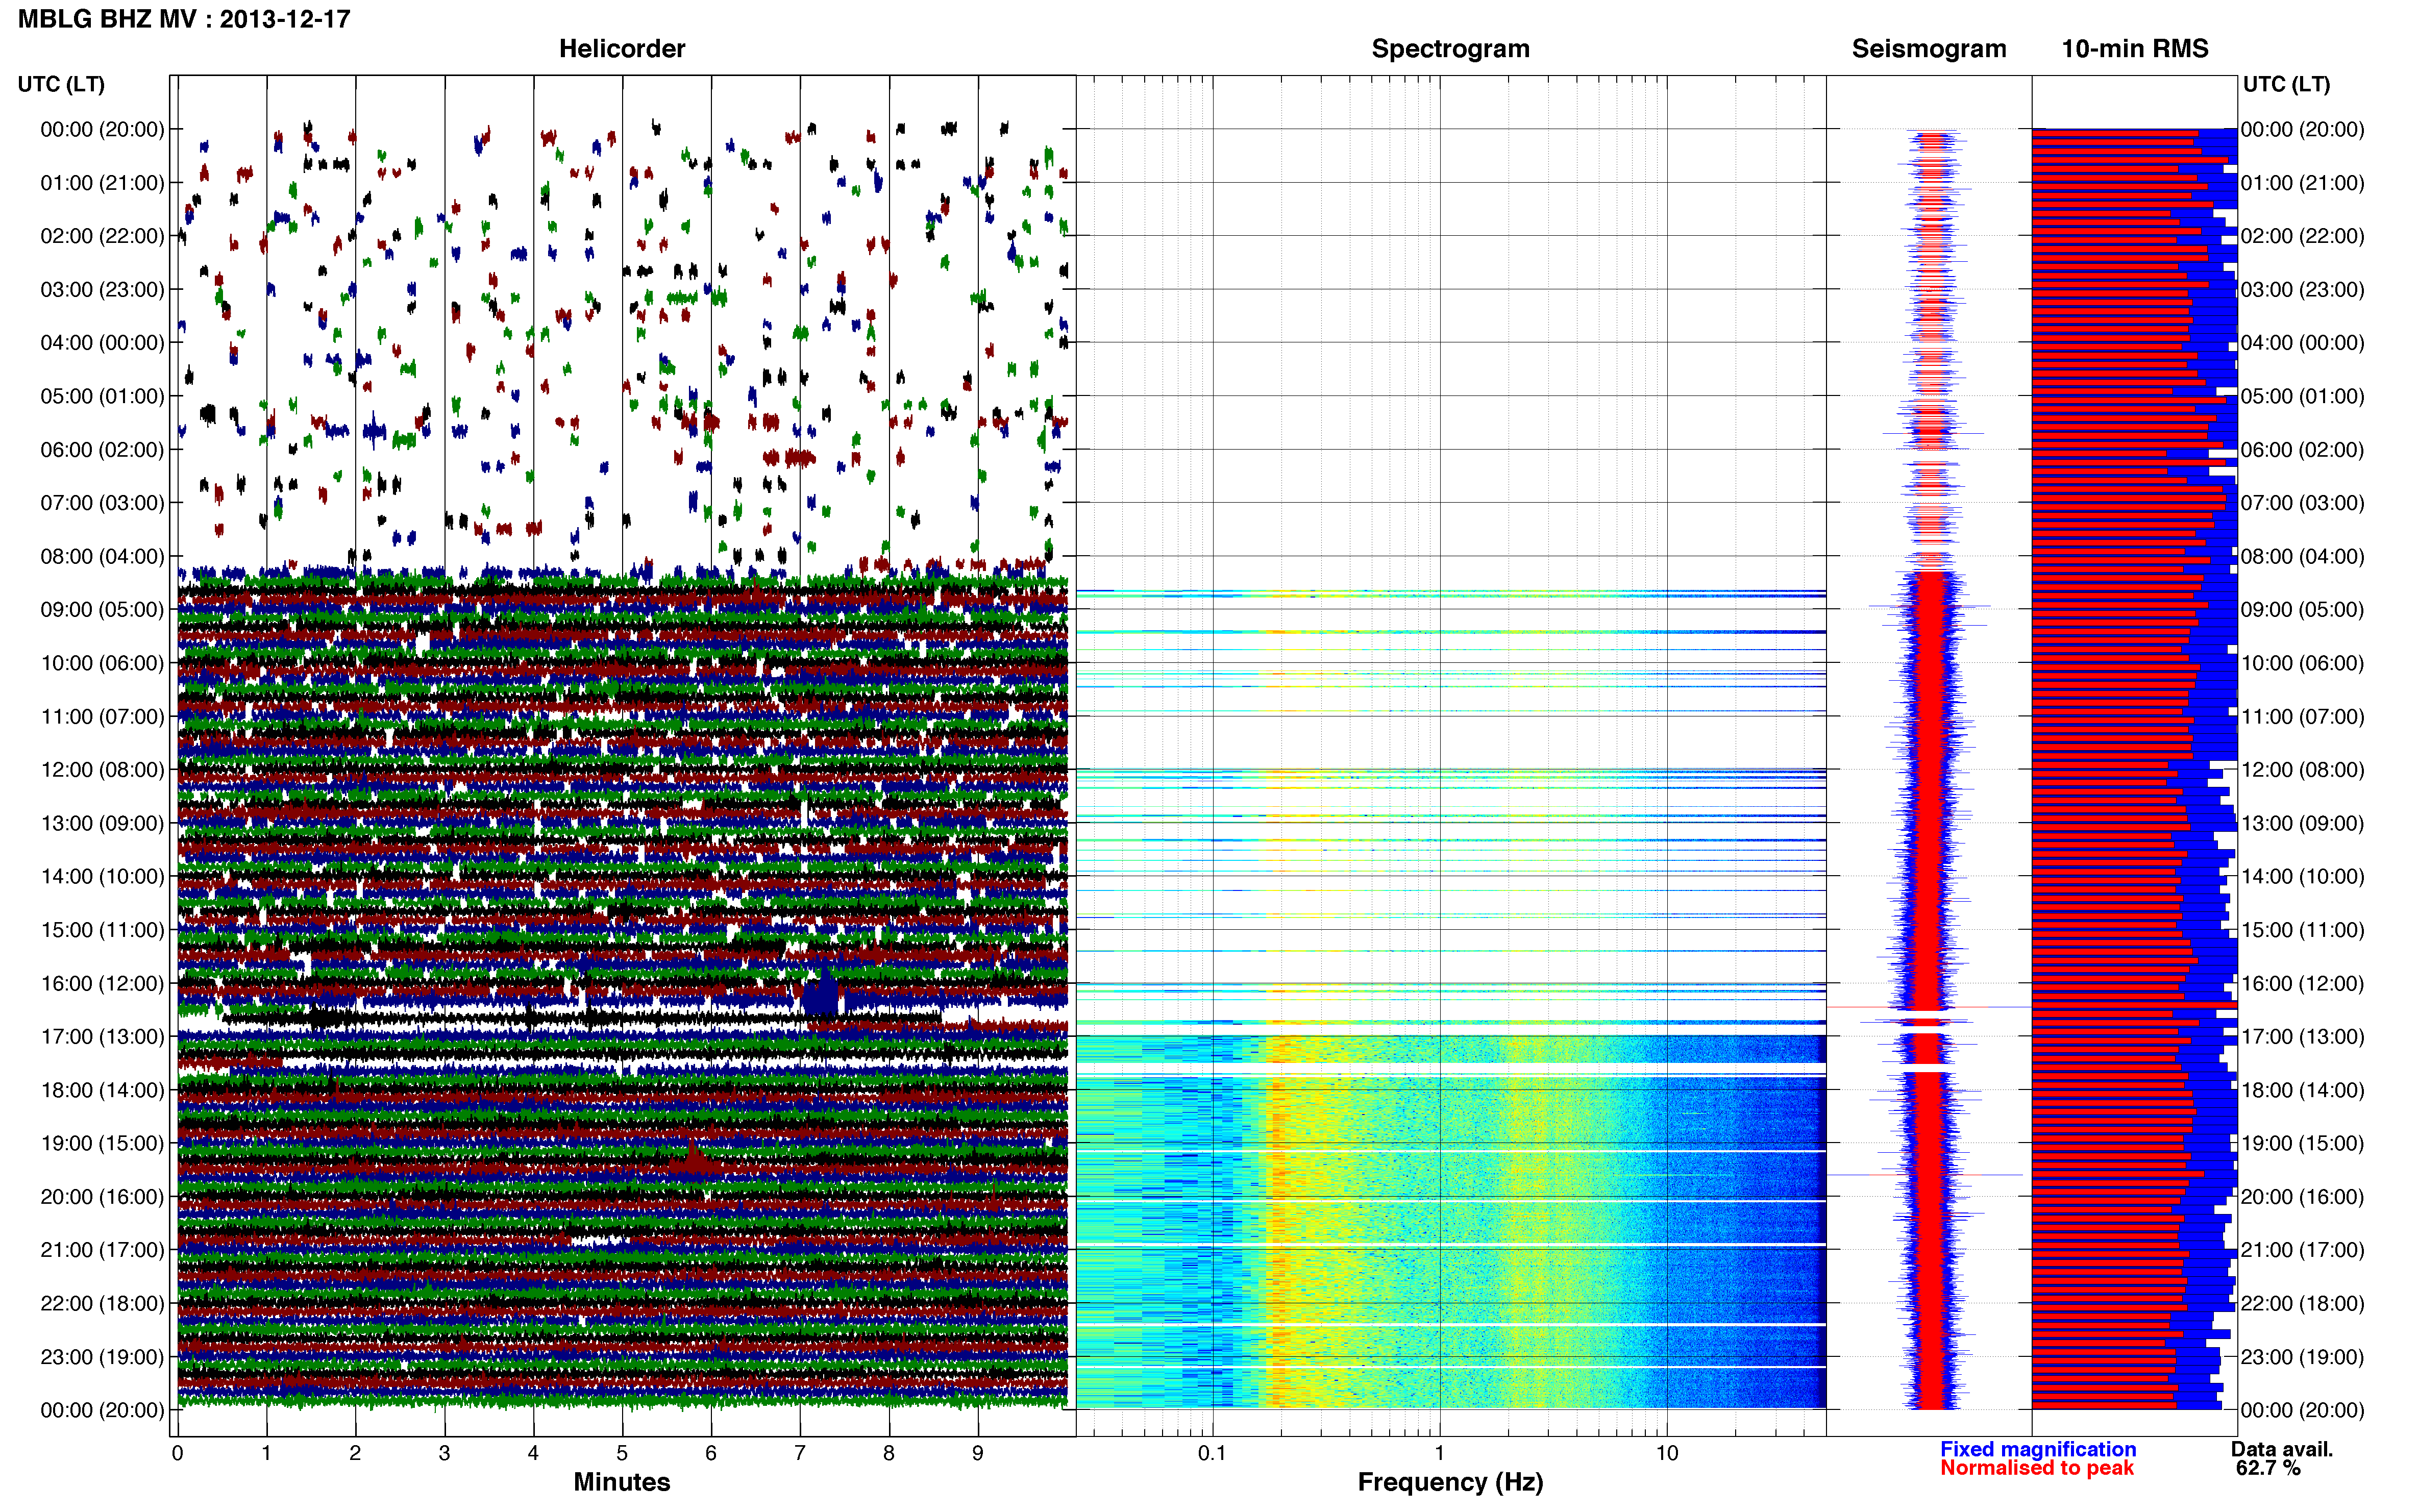Click left time label '07:00 (03:00)'
Viewport: 2419px width, 1512px height.
(x=102, y=503)
